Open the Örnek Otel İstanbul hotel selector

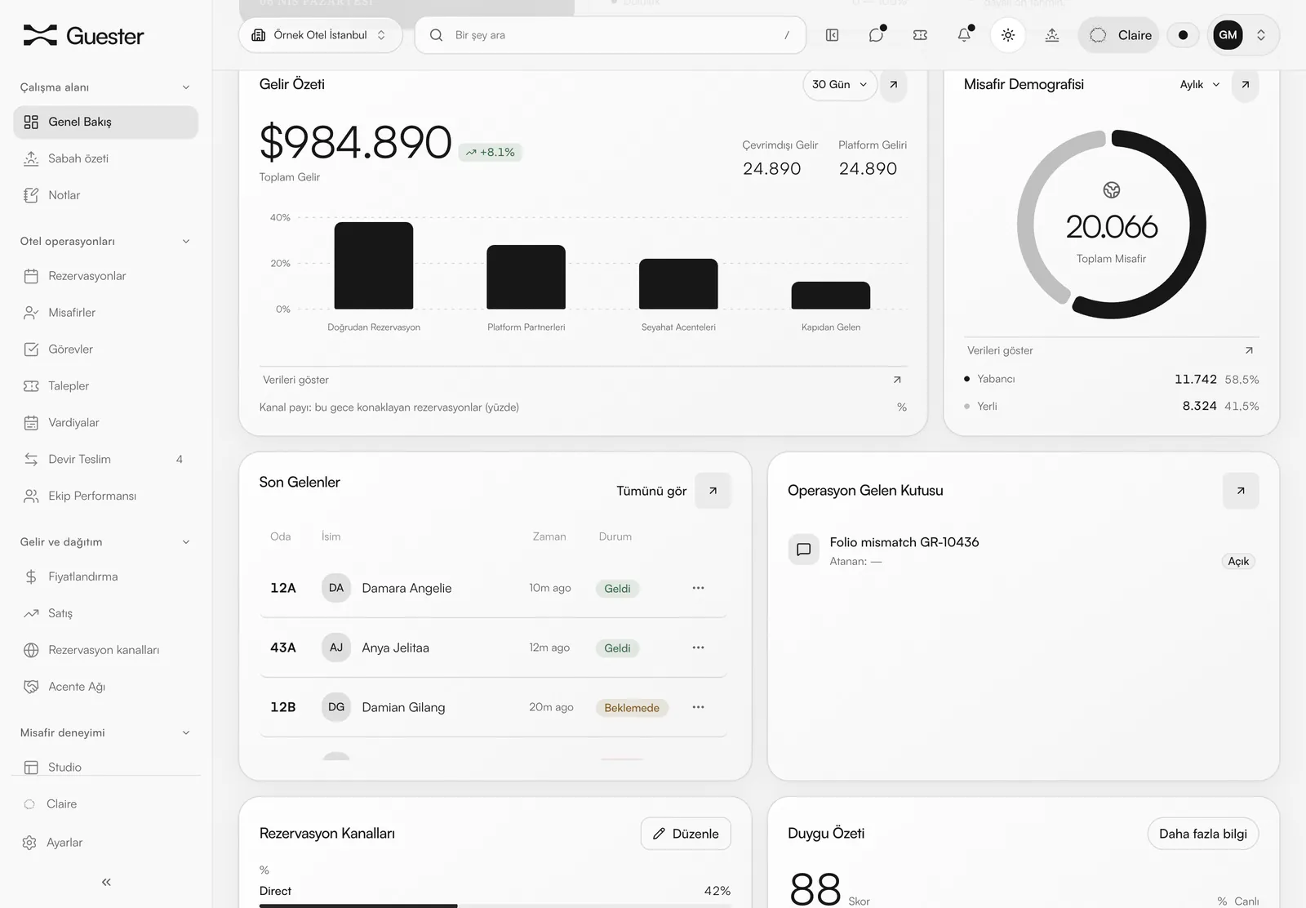point(320,35)
